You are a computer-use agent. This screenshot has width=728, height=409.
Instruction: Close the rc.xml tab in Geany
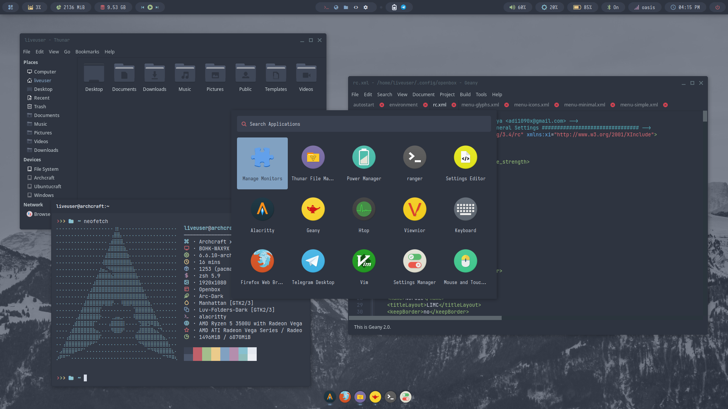454,105
